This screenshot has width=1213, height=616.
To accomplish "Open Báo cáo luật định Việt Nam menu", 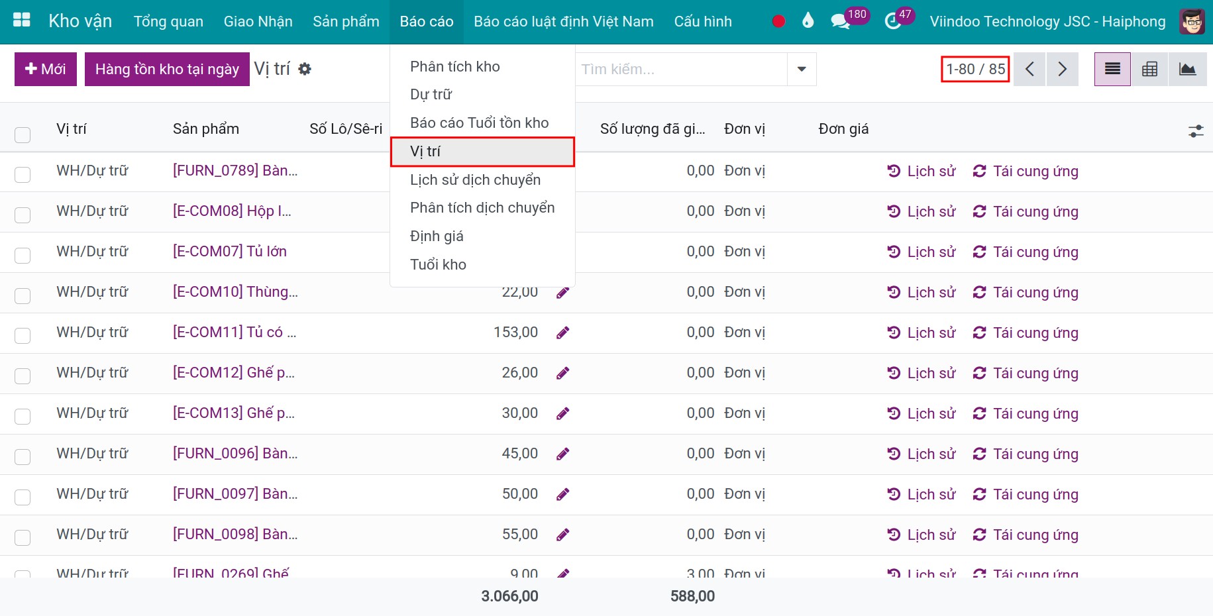I will pyautogui.click(x=564, y=21).
